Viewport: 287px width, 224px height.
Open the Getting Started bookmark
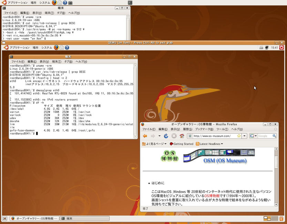click(181, 144)
